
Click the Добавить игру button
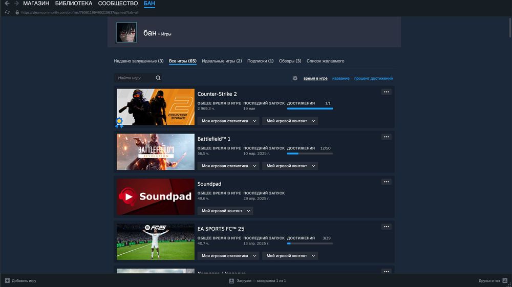20,281
